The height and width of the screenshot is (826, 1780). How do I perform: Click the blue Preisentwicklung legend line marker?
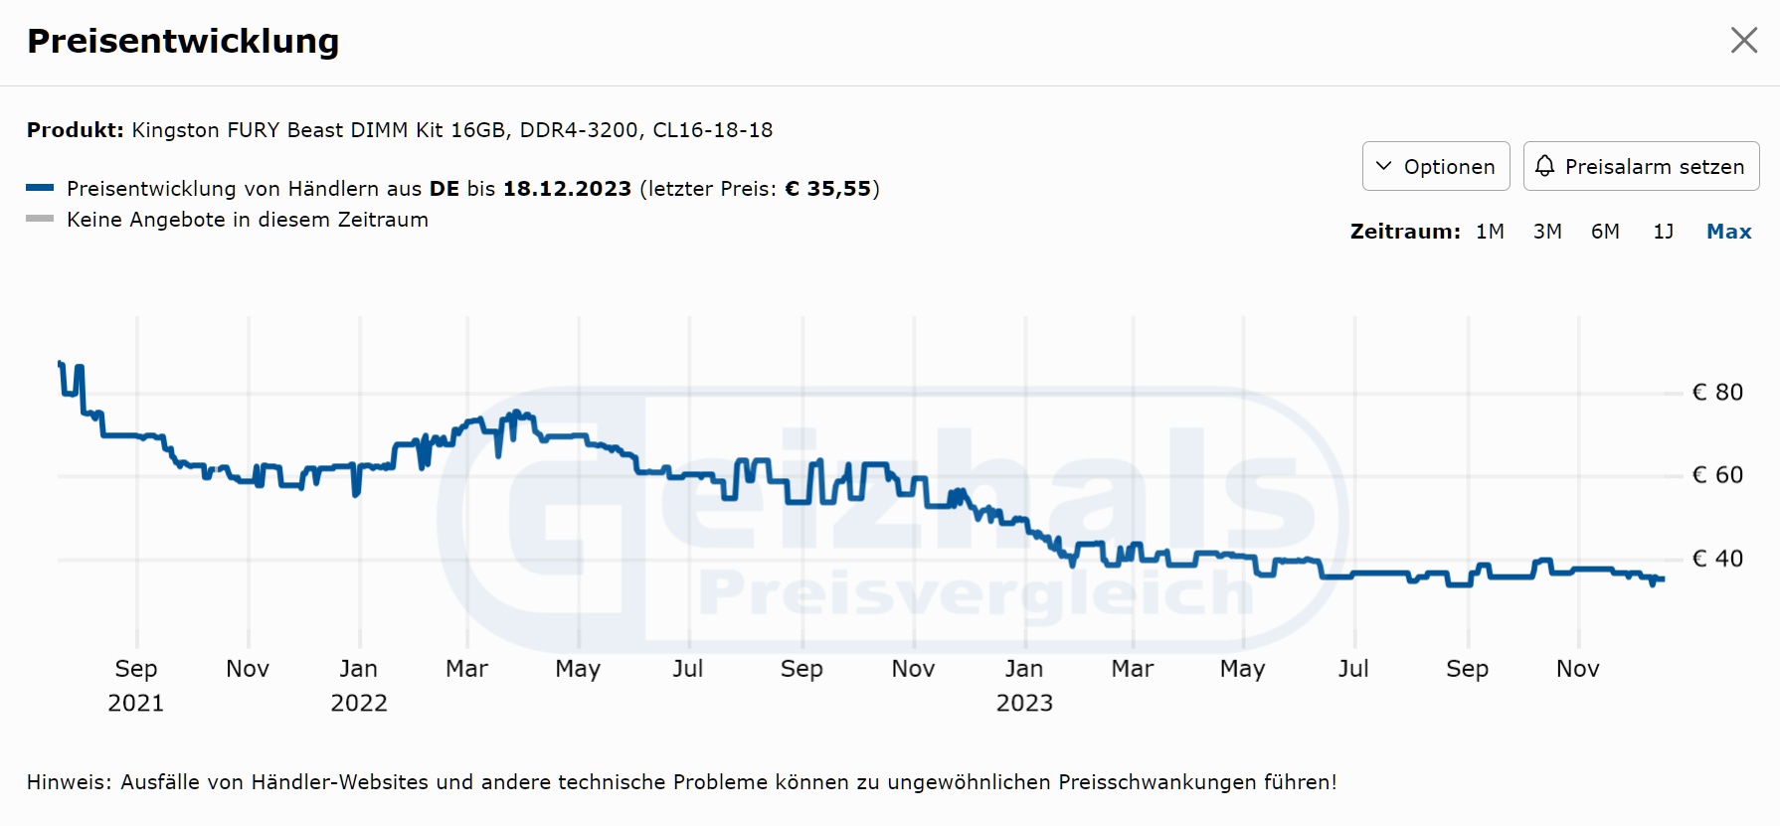40,187
